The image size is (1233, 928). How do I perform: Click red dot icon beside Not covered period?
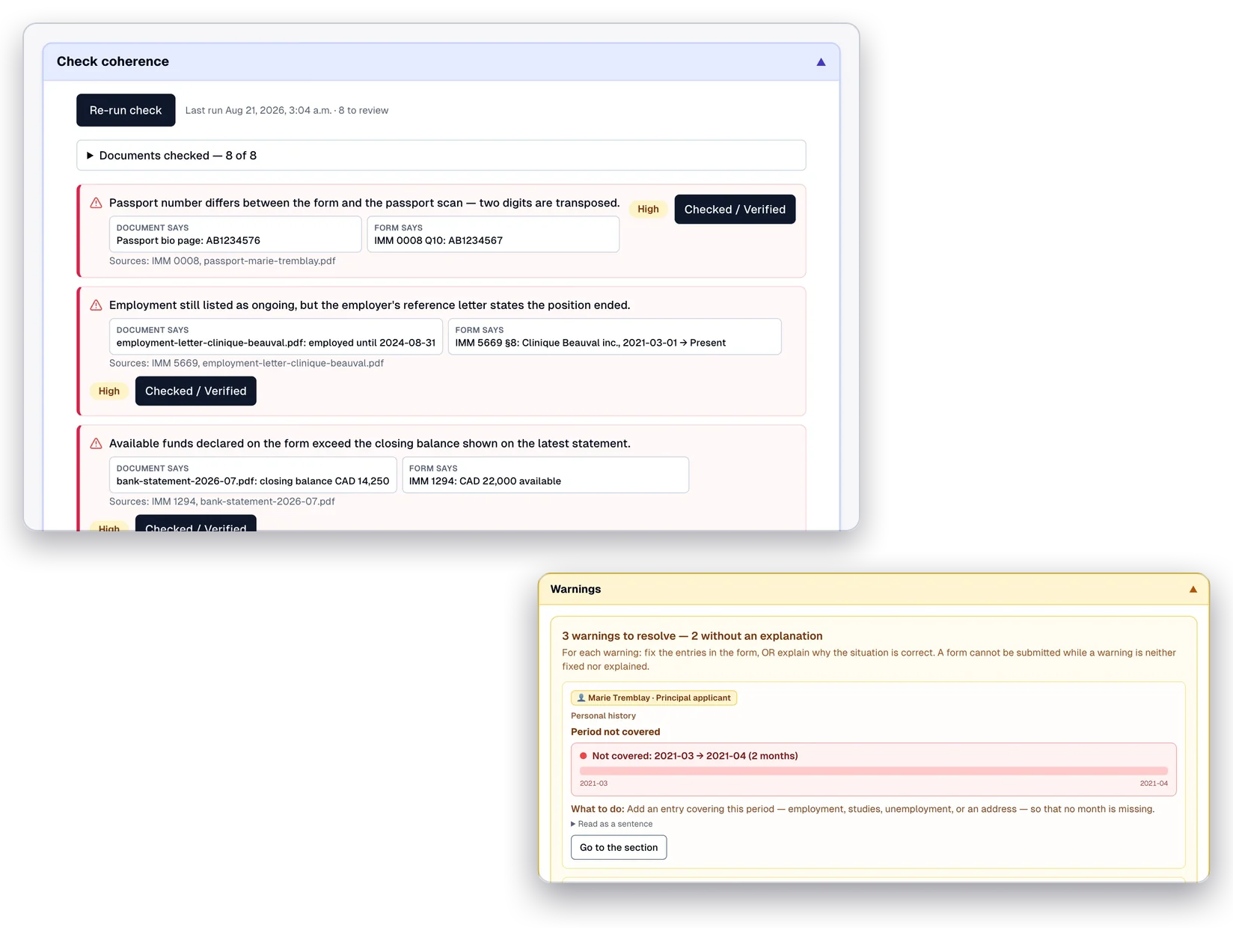click(x=584, y=756)
